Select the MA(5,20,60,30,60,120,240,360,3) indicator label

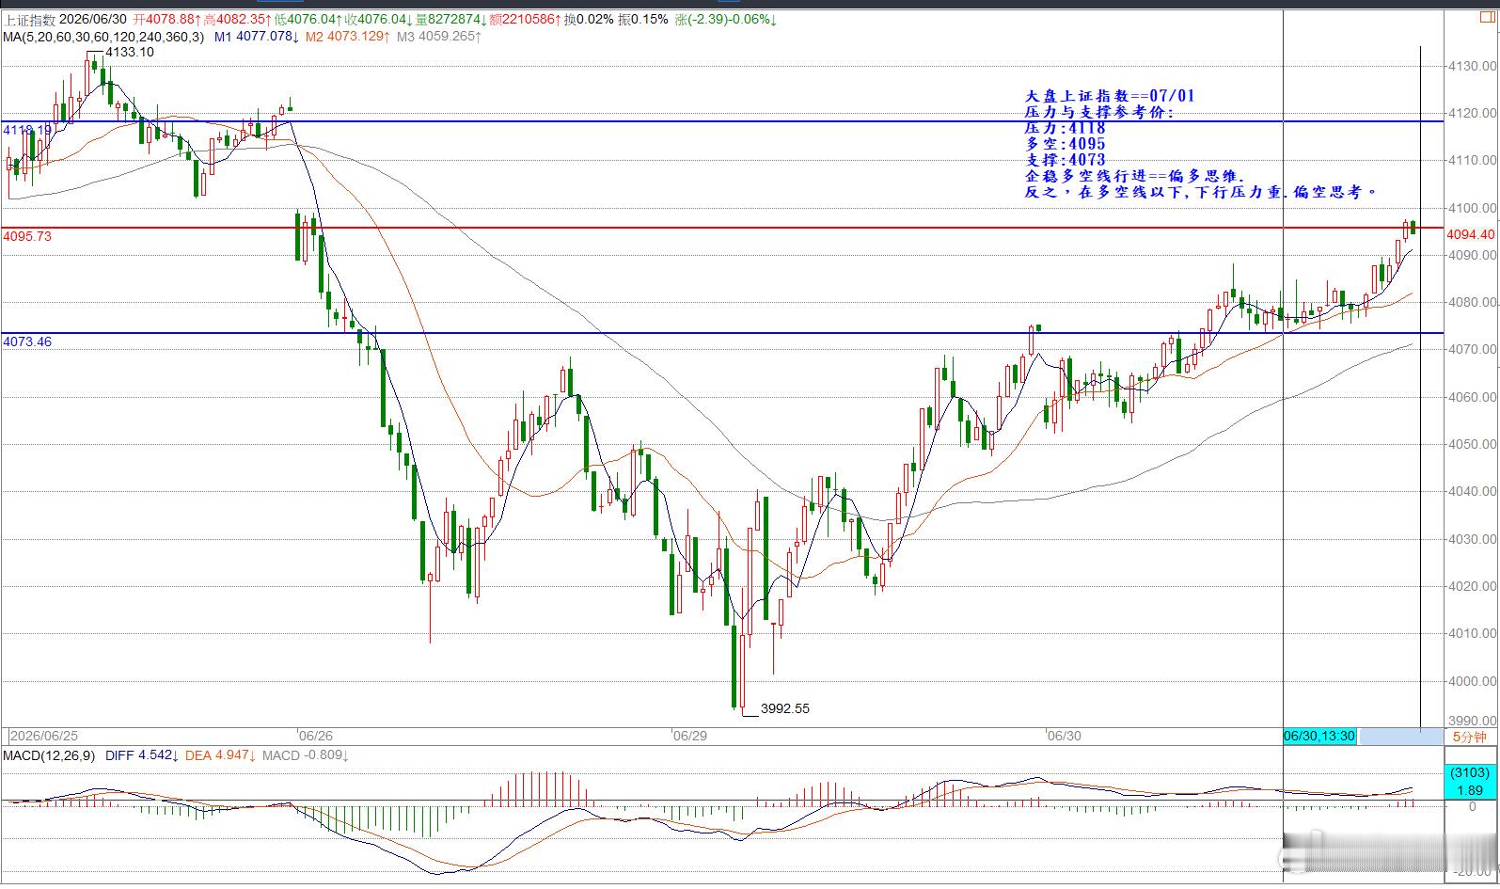(x=103, y=37)
